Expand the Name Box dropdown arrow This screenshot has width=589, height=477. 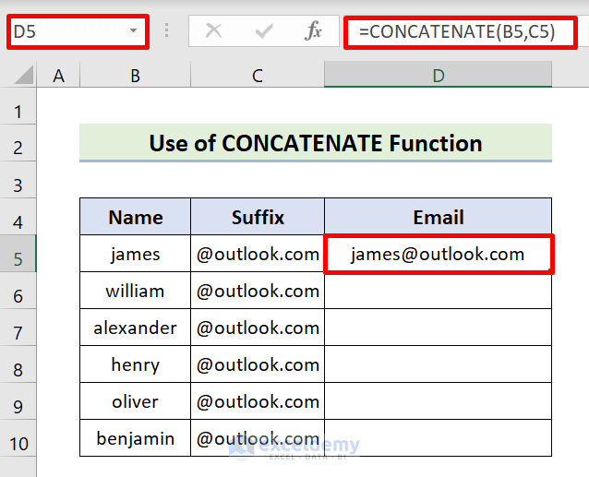(134, 31)
